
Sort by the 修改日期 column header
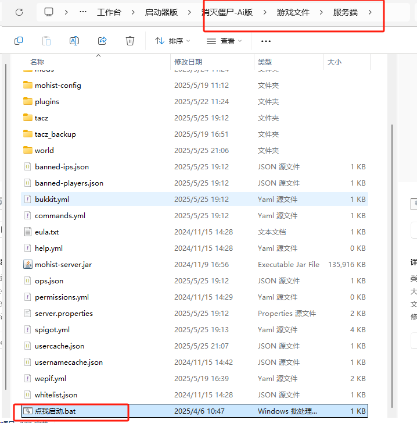click(188, 62)
